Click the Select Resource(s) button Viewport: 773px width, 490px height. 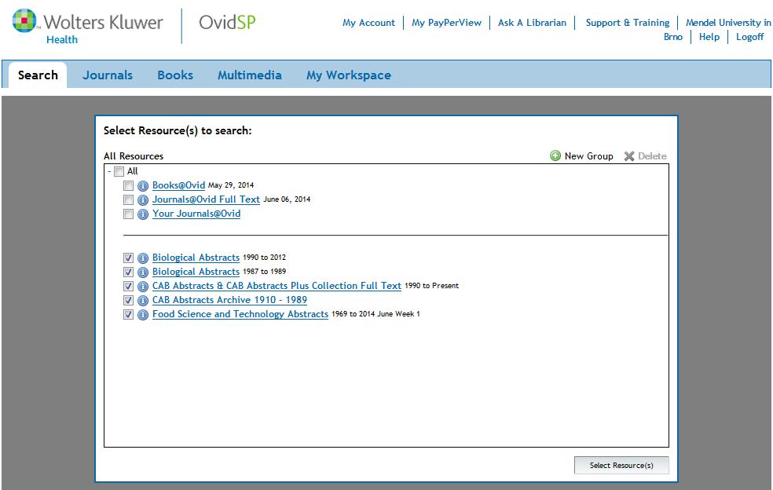pyautogui.click(x=621, y=466)
